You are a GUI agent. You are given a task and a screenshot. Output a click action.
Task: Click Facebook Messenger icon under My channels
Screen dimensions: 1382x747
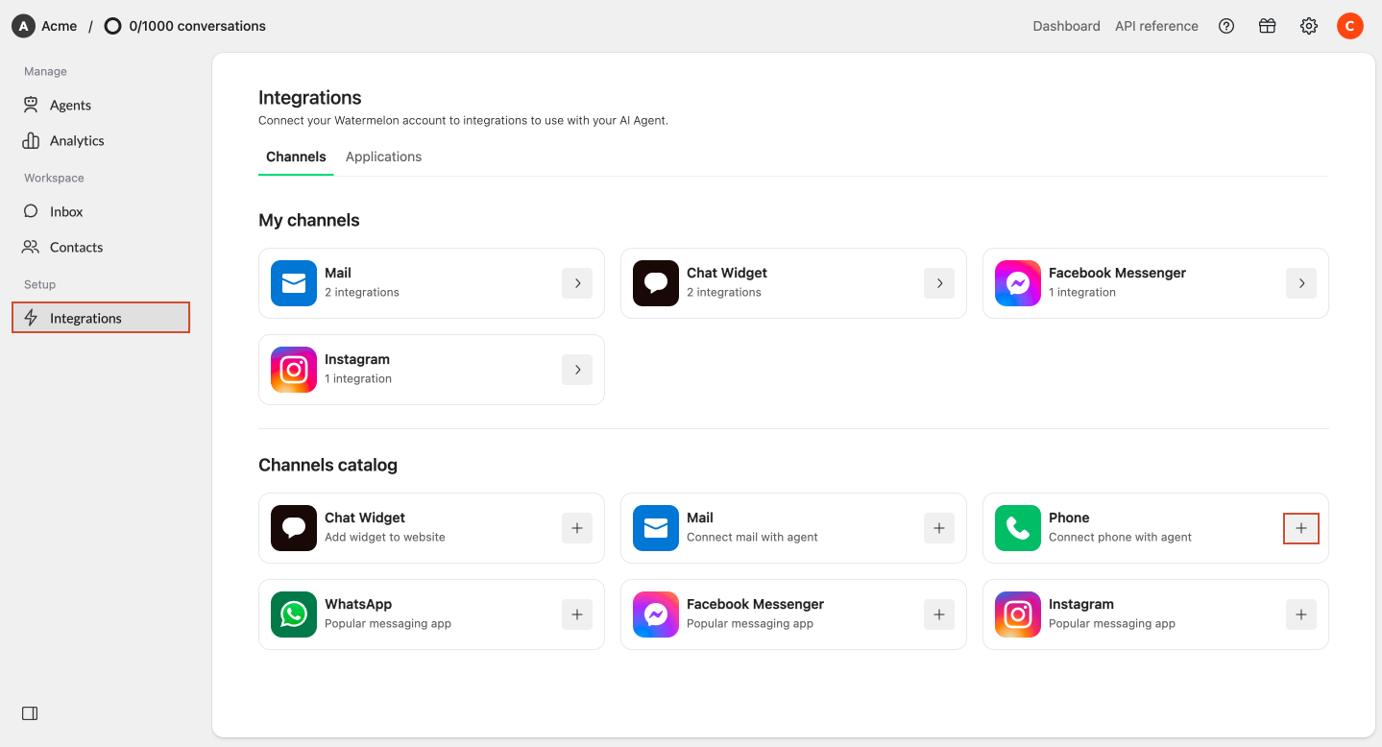point(1018,283)
